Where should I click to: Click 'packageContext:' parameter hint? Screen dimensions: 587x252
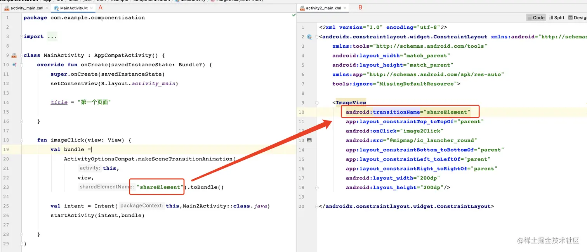coord(141,206)
